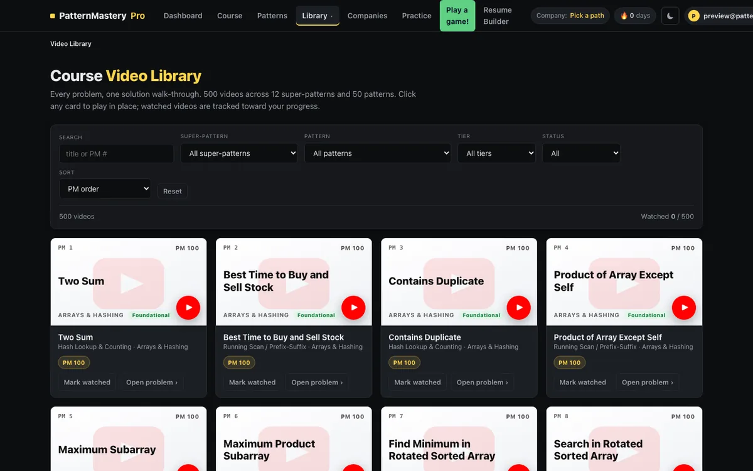The image size is (753, 471).
Task: Open problem for Contains Duplicate
Action: click(483, 382)
